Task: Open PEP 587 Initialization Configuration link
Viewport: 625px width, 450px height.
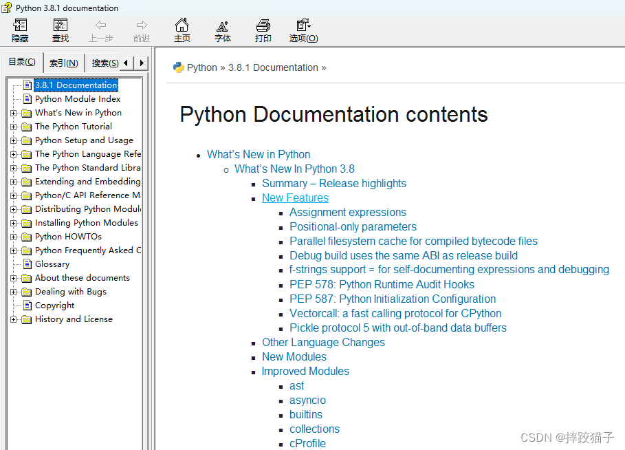Action: (393, 299)
